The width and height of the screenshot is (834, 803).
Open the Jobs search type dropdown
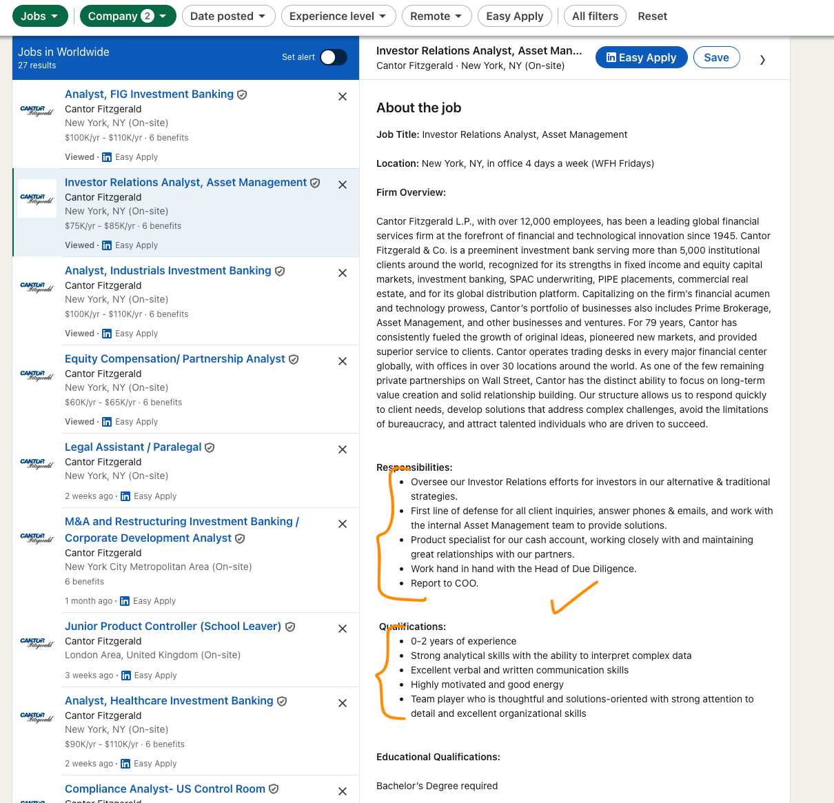pyautogui.click(x=40, y=16)
